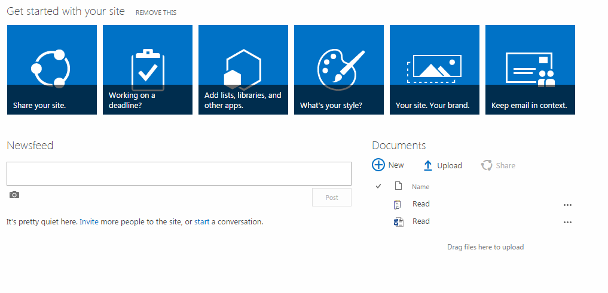
Task: Open the Documents heading link
Action: 399,146
